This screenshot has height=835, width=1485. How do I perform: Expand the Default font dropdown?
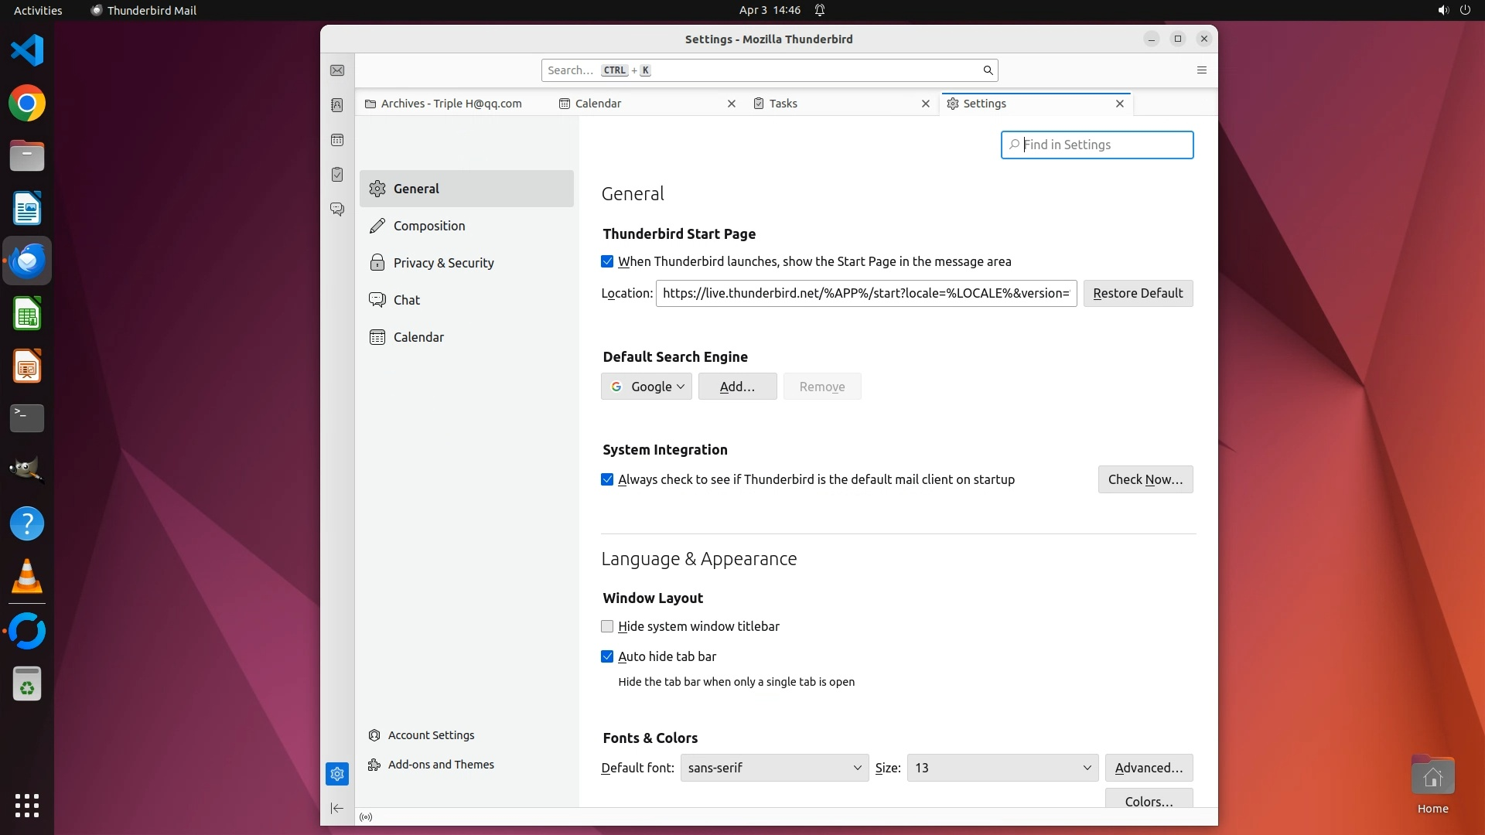tap(774, 768)
